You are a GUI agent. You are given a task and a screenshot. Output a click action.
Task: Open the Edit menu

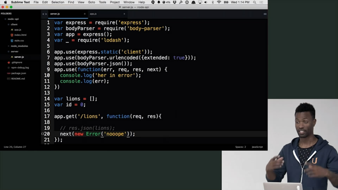tap(45, 2)
